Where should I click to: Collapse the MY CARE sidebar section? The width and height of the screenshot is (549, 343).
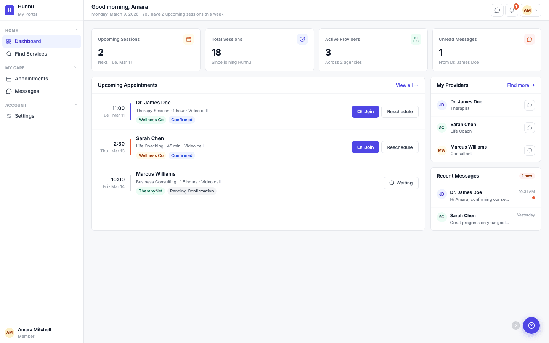tap(75, 67)
